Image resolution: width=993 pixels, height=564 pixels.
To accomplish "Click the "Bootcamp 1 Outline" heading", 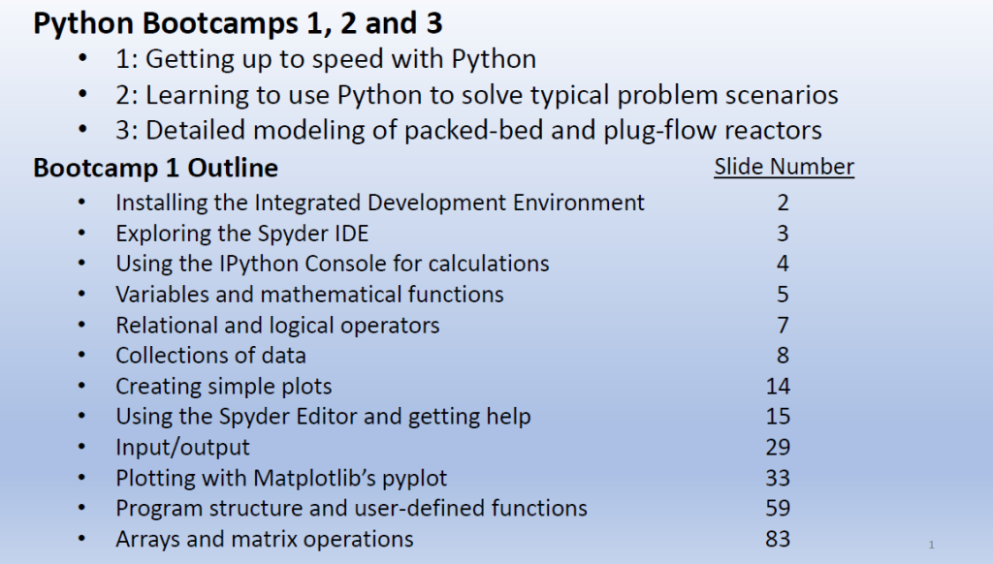I will (155, 168).
